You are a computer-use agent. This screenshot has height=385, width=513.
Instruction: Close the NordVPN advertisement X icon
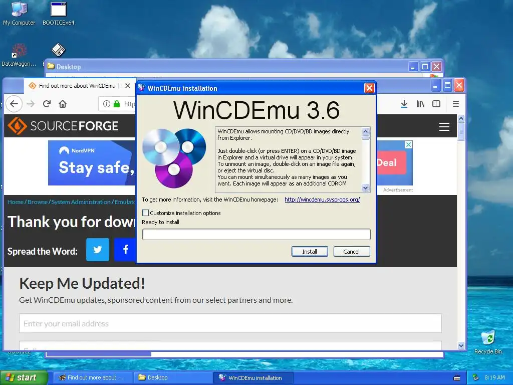pyautogui.click(x=409, y=144)
